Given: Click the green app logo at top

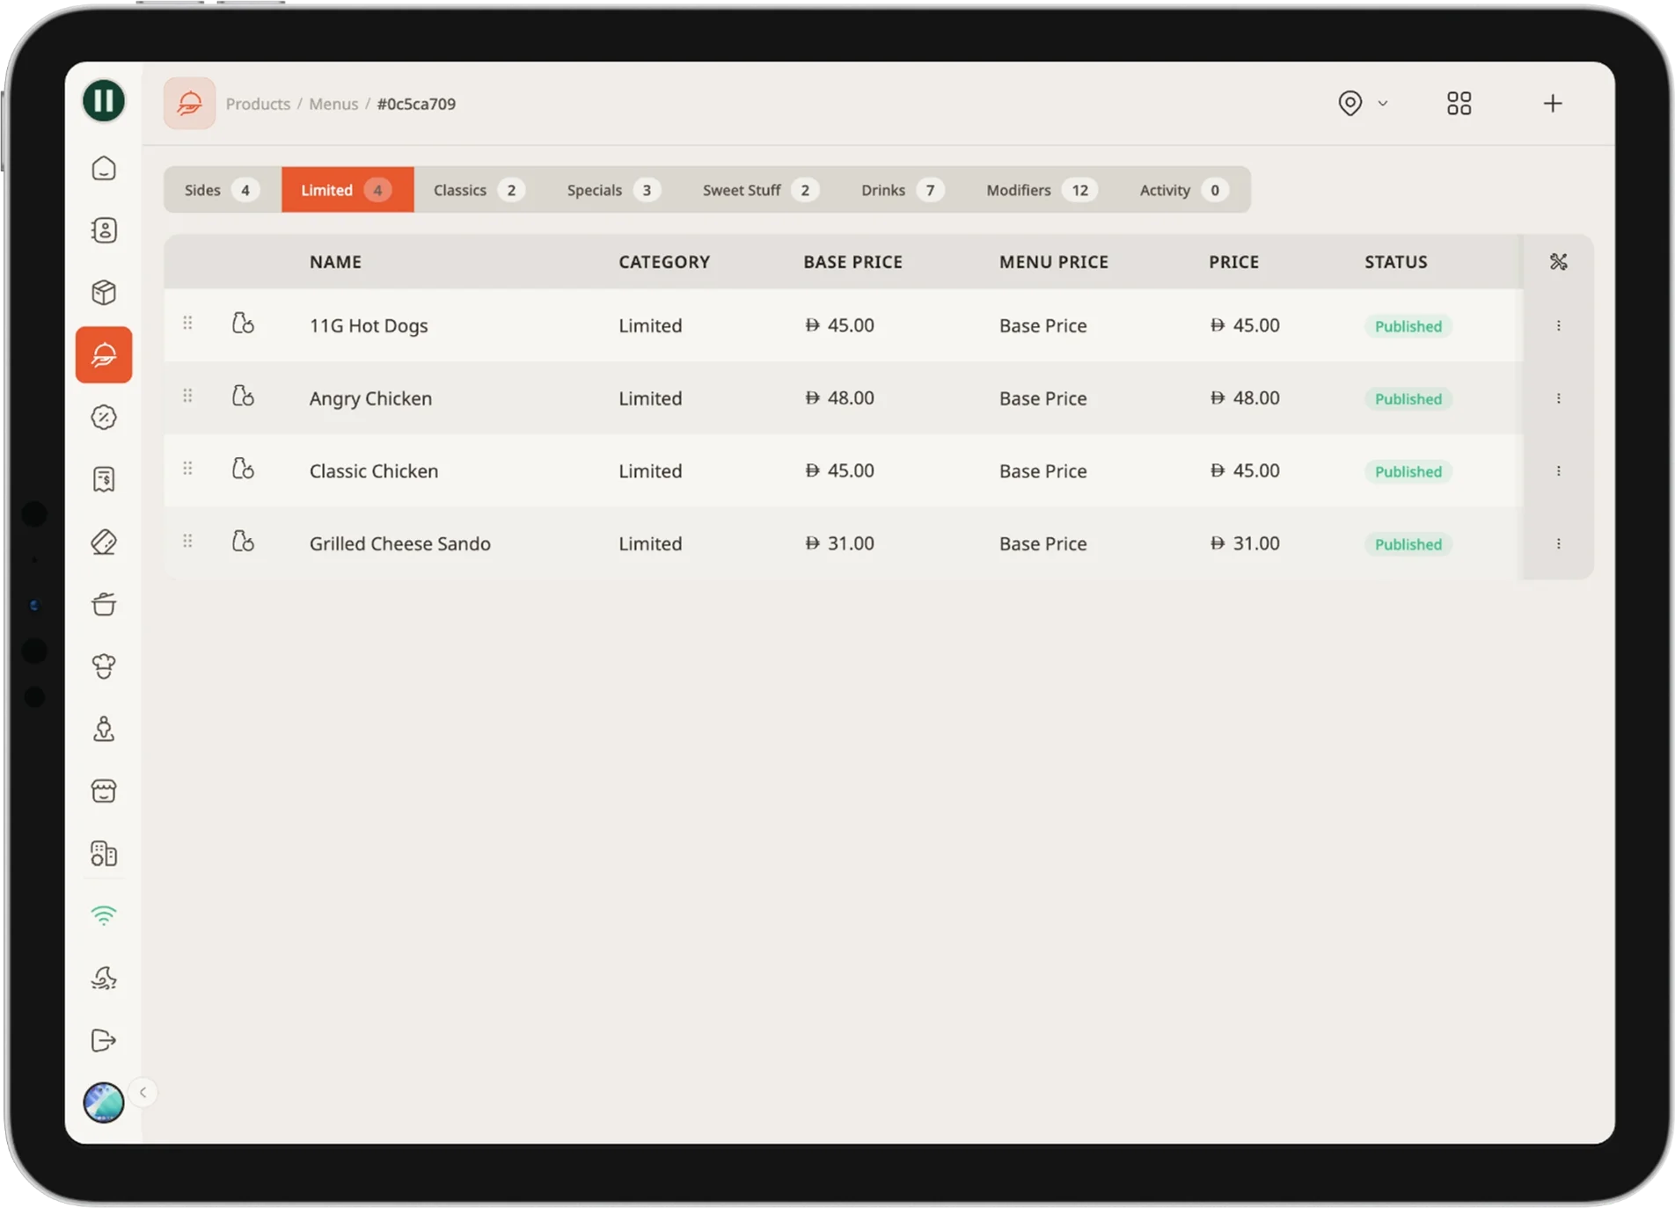Looking at the screenshot, I should (104, 100).
